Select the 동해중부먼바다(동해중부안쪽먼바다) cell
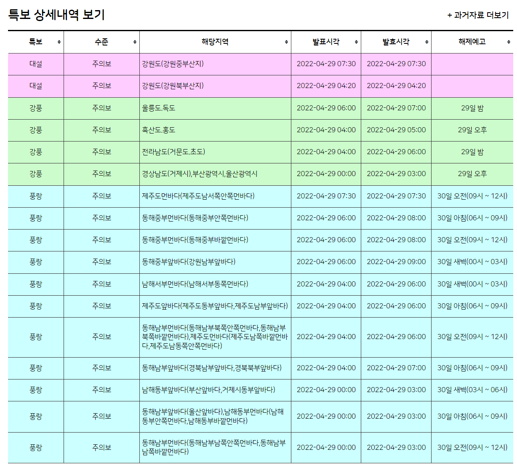The width and height of the screenshot is (517, 465). [x=215, y=218]
